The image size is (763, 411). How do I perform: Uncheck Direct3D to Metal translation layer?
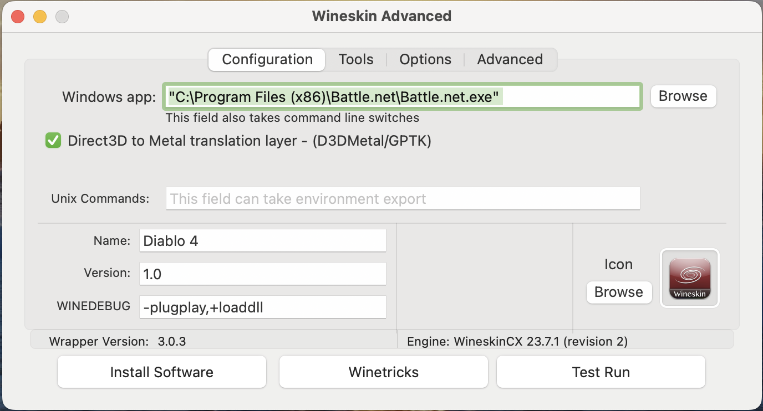53,141
